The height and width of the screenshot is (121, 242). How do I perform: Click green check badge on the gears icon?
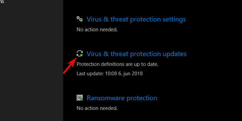[x=81, y=21]
